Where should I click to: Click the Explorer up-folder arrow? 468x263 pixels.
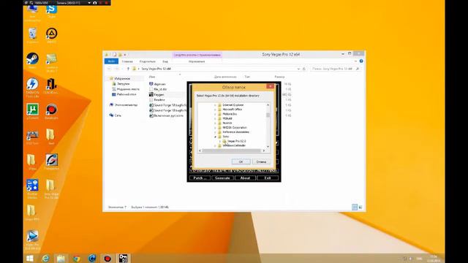128,69
